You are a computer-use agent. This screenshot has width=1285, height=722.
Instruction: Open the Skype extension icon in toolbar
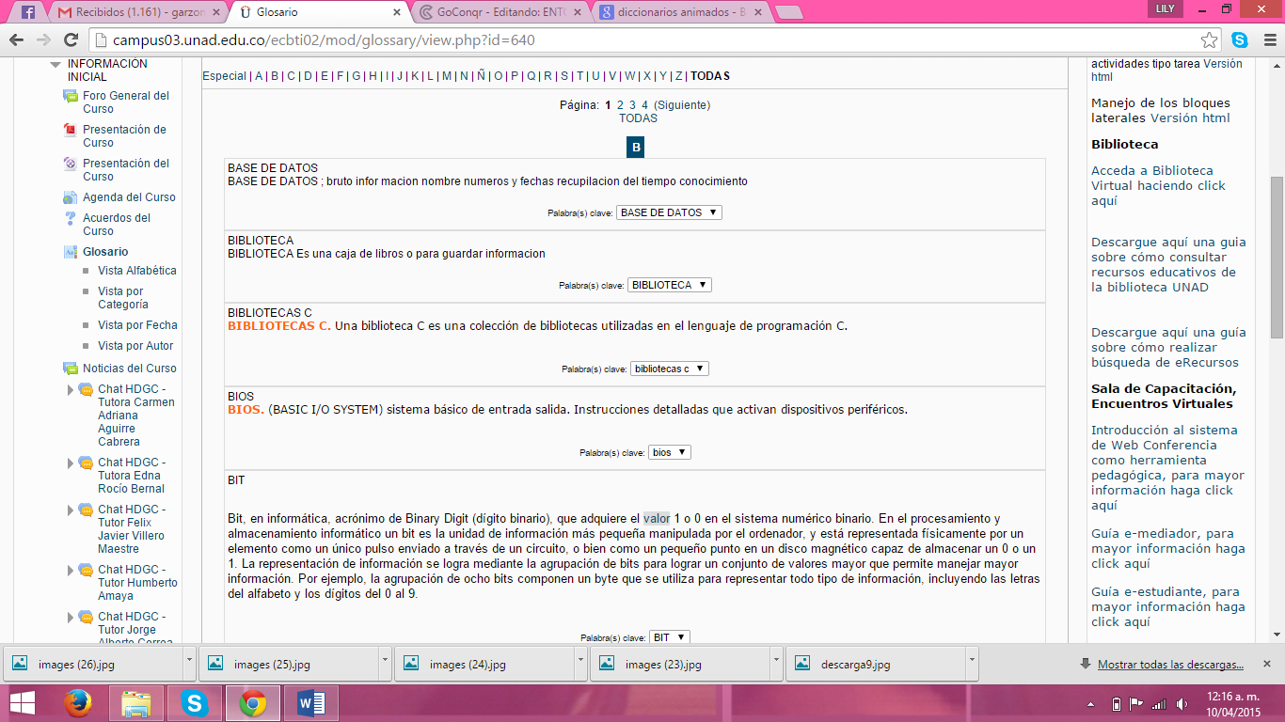1240,40
